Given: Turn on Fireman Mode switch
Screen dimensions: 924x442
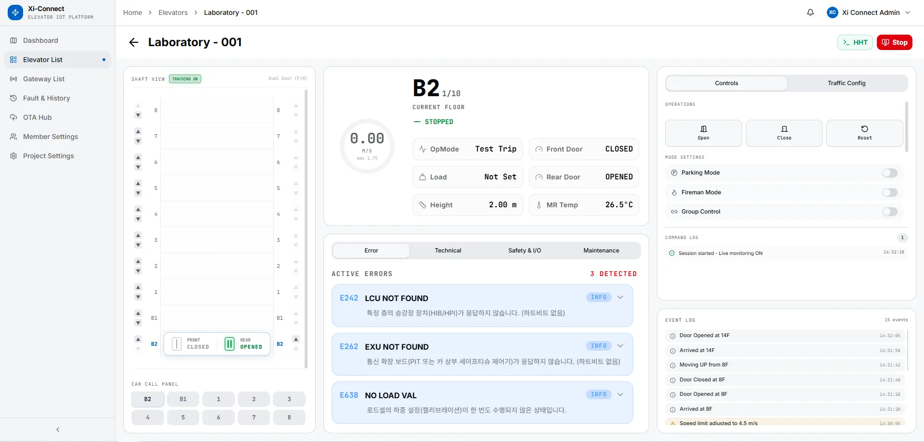Looking at the screenshot, I should (889, 192).
